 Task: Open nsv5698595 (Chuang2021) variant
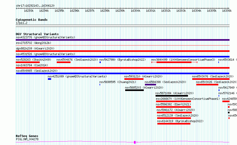point(118,82)
